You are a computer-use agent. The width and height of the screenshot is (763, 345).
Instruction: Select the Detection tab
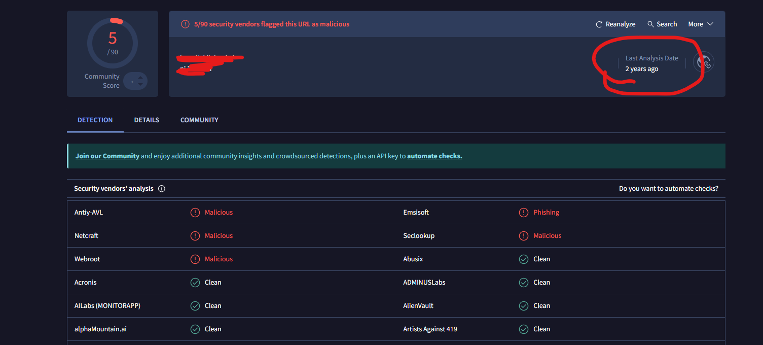tap(95, 120)
